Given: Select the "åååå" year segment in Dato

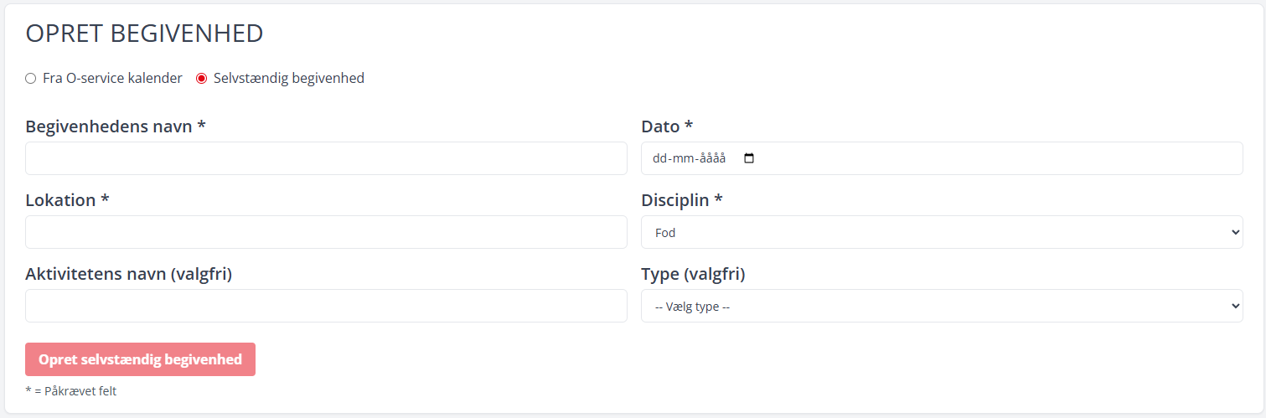Looking at the screenshot, I should (711, 158).
